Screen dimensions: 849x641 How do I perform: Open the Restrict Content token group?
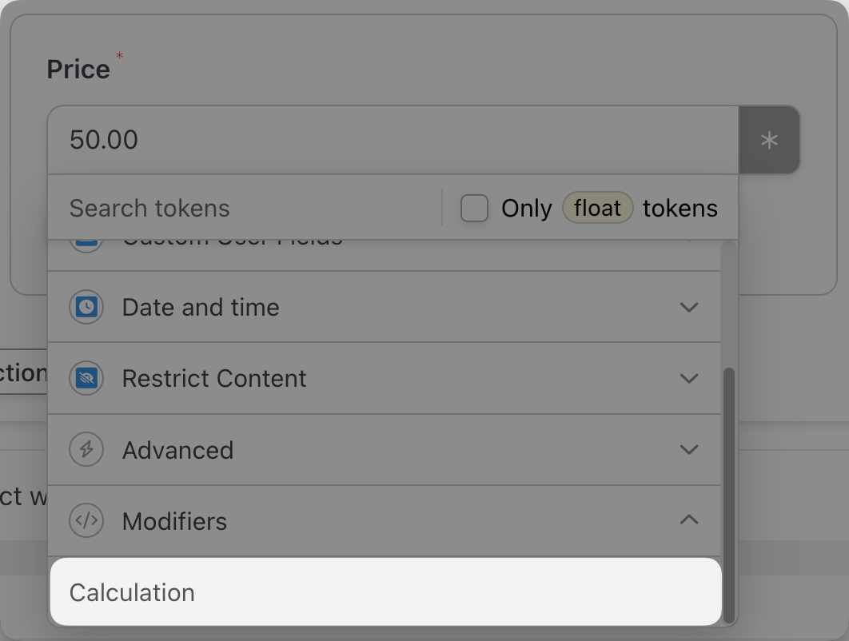[214, 378]
